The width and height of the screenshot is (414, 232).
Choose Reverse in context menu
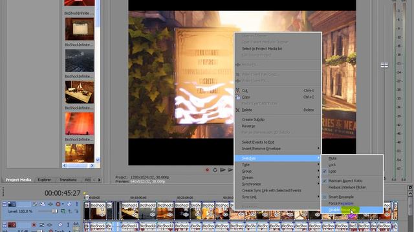[x=278, y=126]
